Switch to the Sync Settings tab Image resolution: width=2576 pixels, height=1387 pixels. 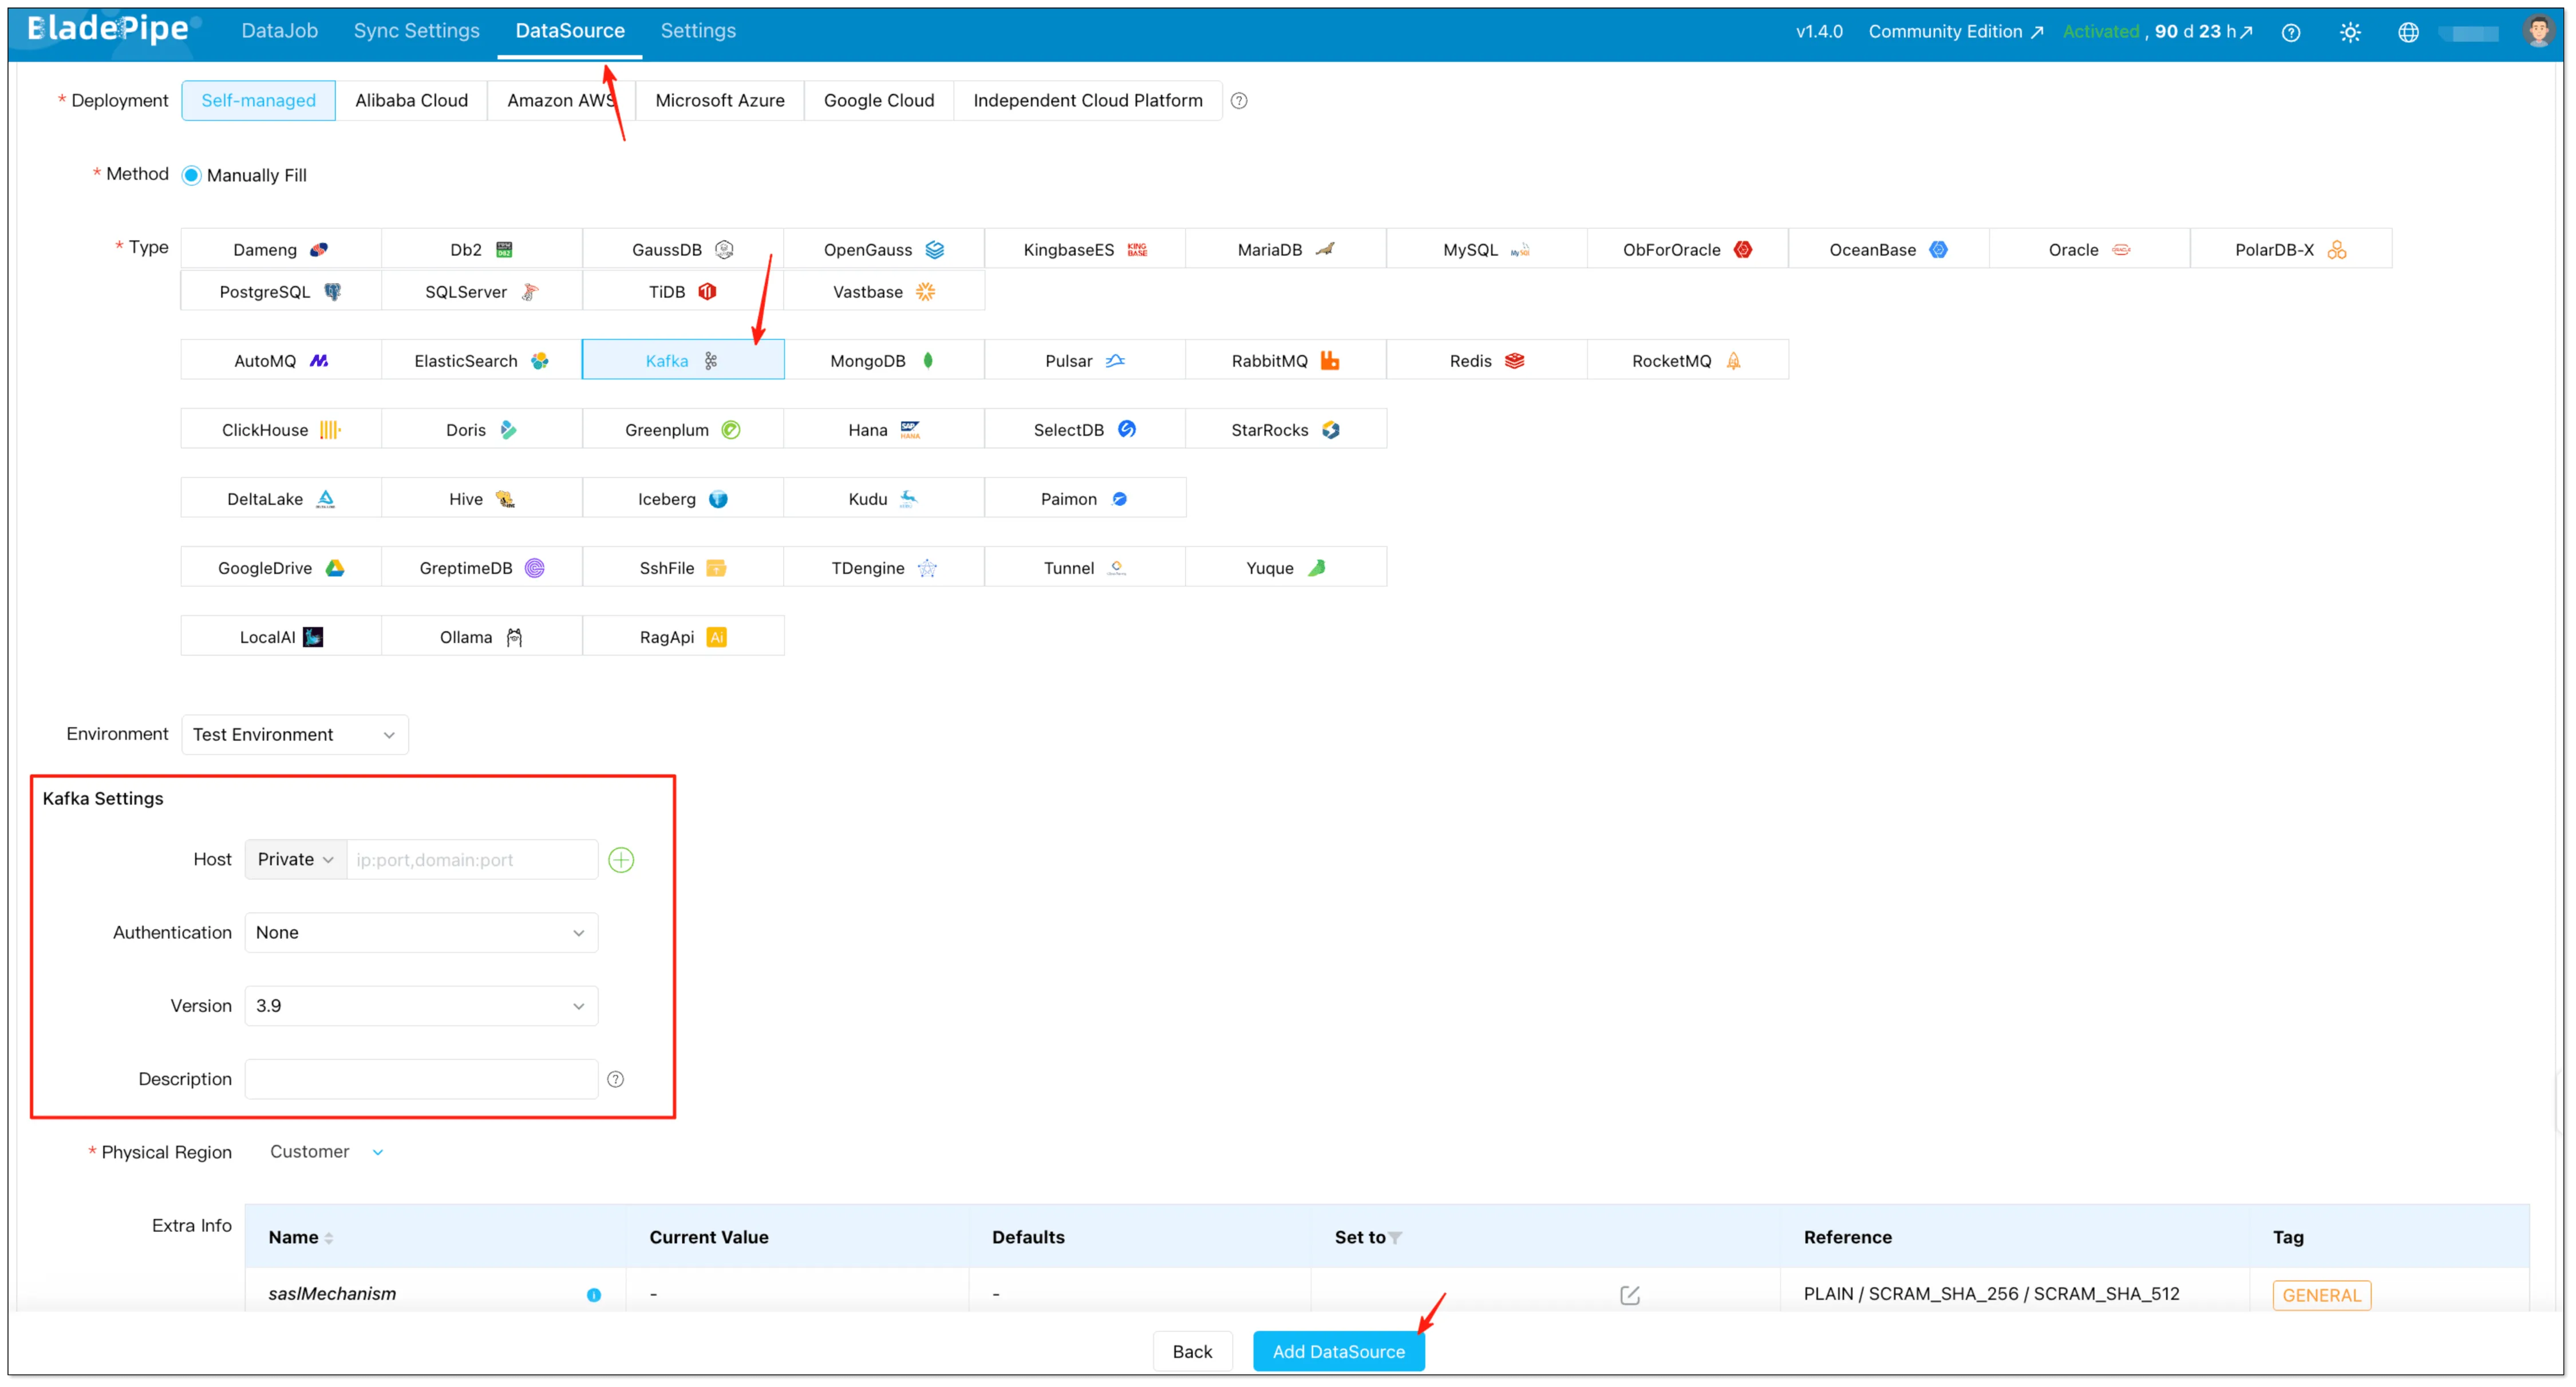416,31
